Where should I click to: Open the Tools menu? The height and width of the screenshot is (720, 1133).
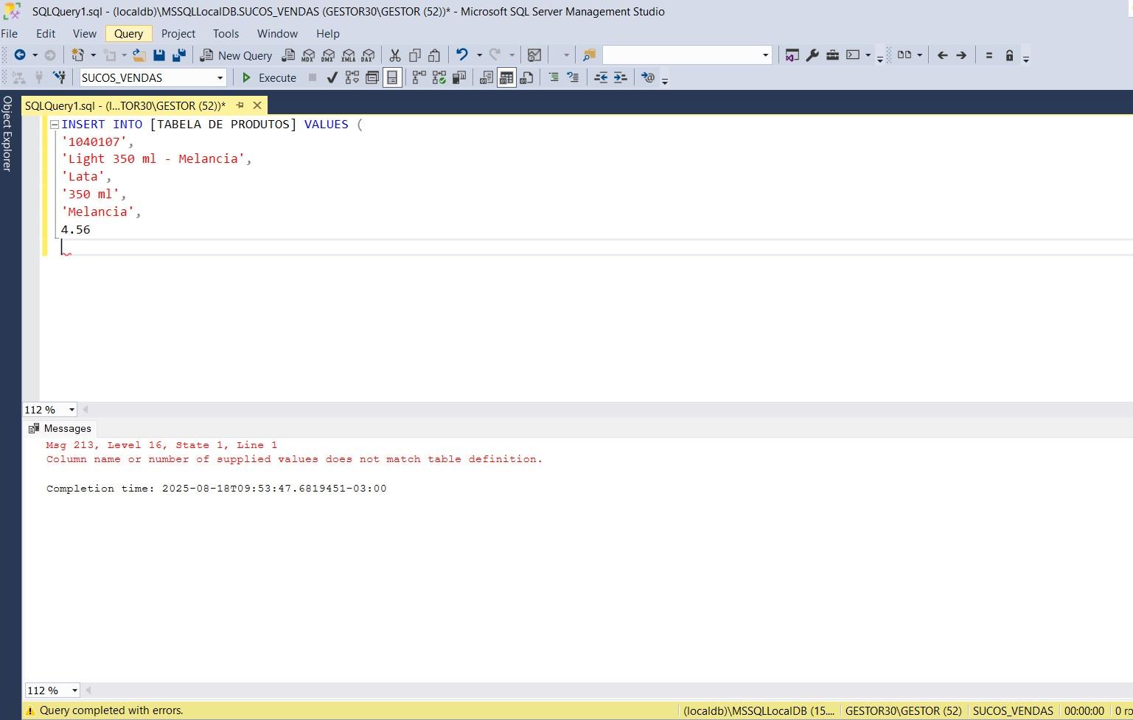pos(226,34)
